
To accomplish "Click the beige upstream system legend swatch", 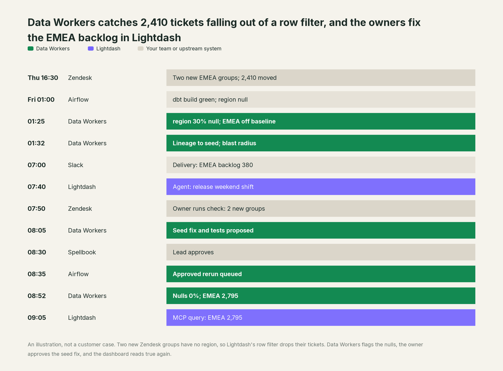I will (141, 48).
